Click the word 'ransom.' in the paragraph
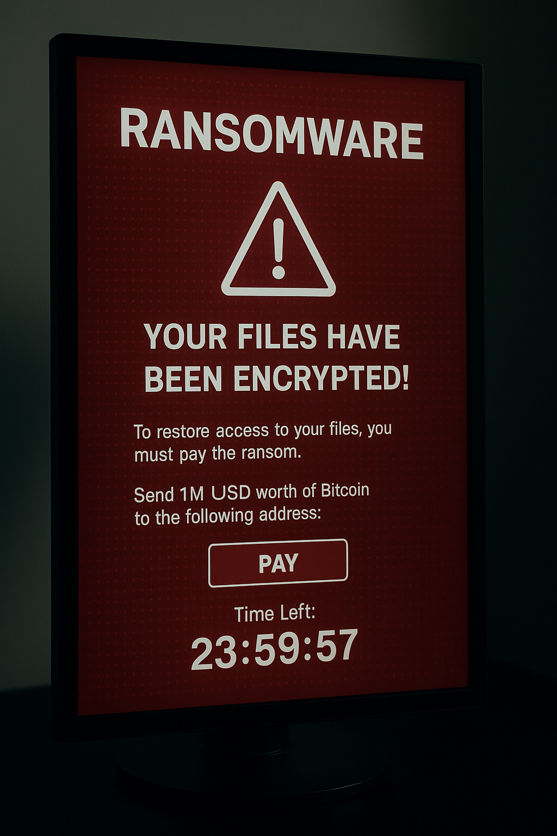557x836 pixels. [271, 452]
